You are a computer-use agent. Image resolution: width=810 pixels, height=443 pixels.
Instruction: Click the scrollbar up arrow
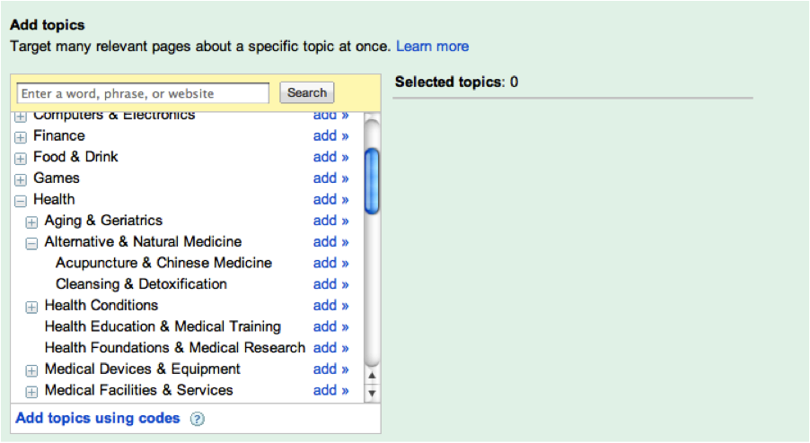372,376
